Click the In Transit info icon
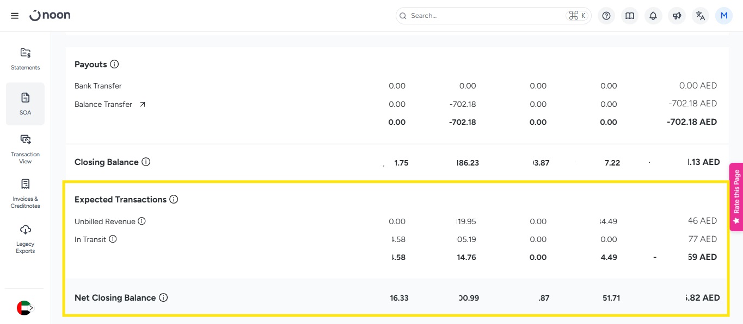 pyautogui.click(x=113, y=239)
